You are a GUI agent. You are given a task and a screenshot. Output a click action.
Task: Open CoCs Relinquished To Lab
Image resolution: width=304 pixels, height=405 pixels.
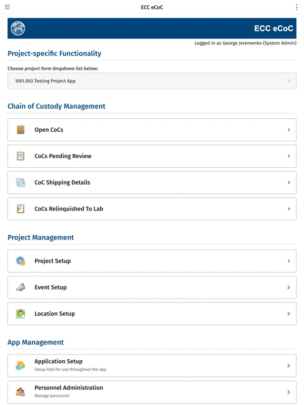coord(152,209)
